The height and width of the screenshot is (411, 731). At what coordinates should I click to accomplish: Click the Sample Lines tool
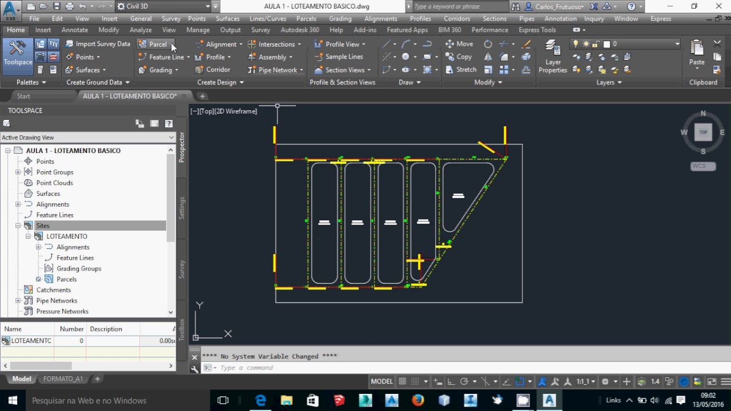tap(338, 57)
